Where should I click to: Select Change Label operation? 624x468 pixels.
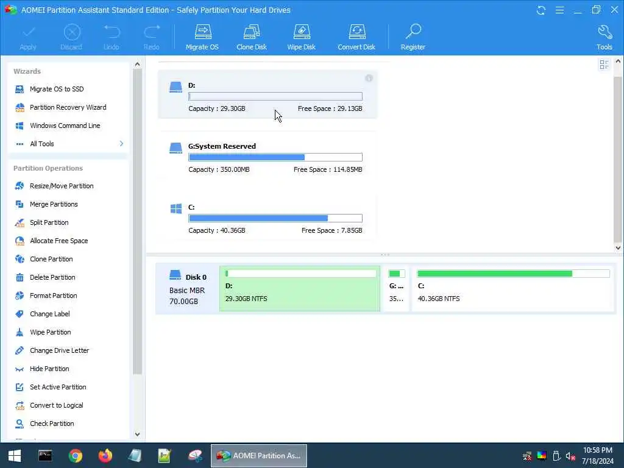(50, 314)
